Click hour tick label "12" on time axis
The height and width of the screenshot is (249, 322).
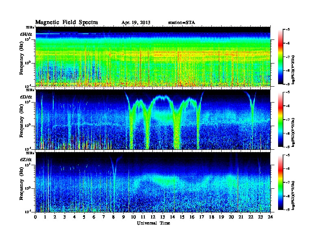pos(153,217)
